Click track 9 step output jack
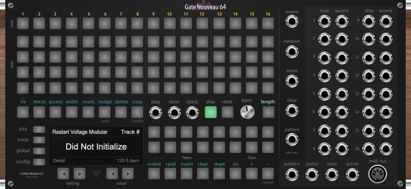Viewport: 411px width, 189px height. [368, 22]
